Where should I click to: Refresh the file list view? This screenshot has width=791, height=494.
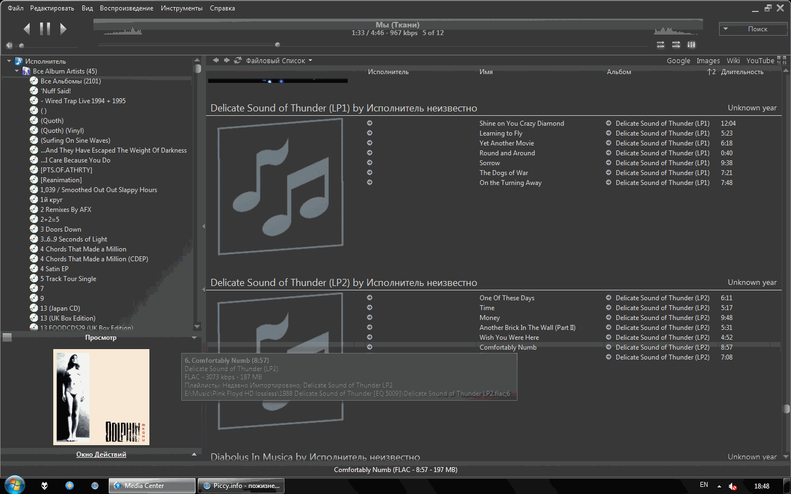(x=238, y=60)
